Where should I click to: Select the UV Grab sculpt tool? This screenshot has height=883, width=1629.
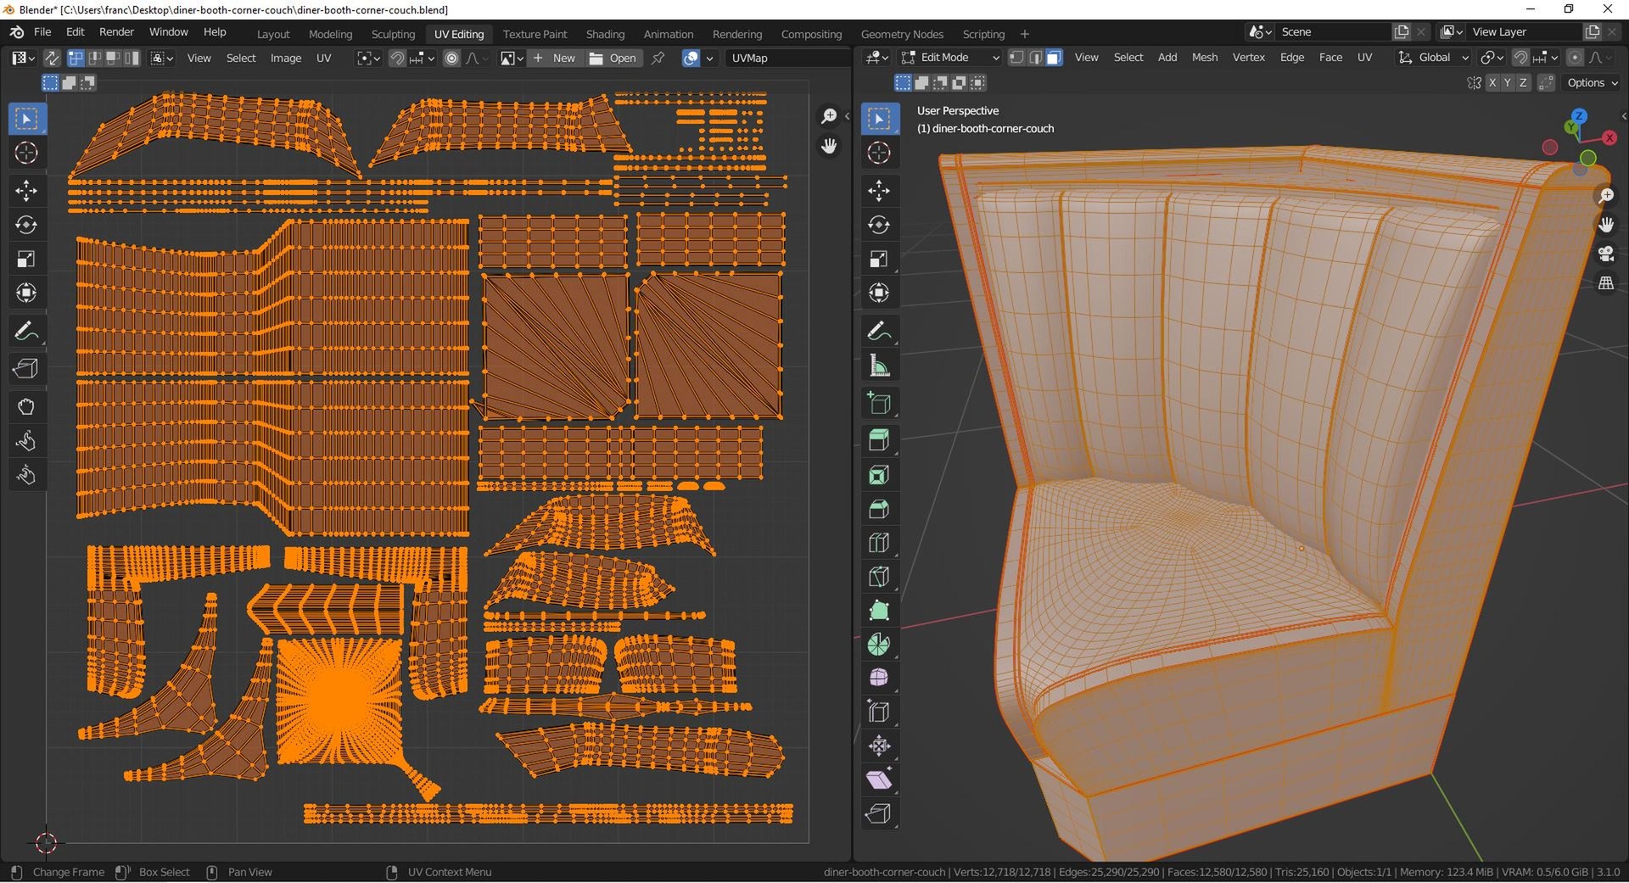click(x=26, y=407)
